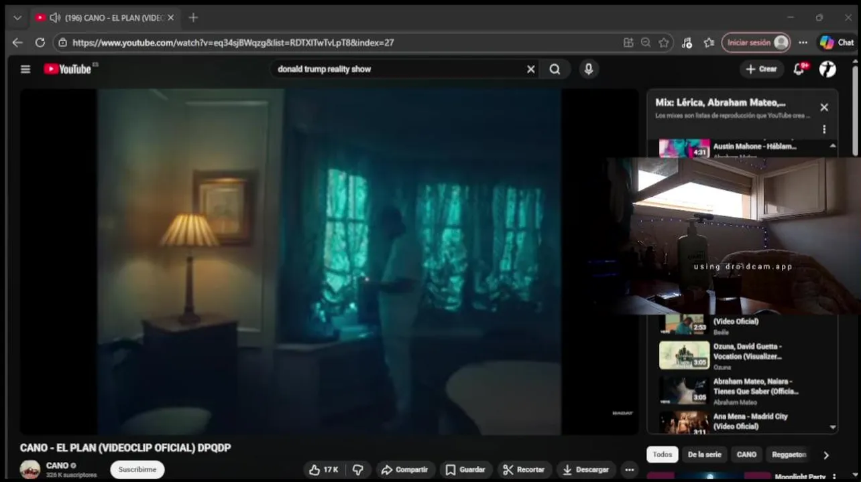Viewport: 861px width, 482px height.
Task: Click the Recortar clip button
Action: point(524,470)
